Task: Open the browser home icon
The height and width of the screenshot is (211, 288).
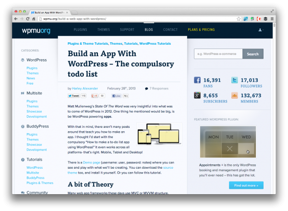Action: 34,19
